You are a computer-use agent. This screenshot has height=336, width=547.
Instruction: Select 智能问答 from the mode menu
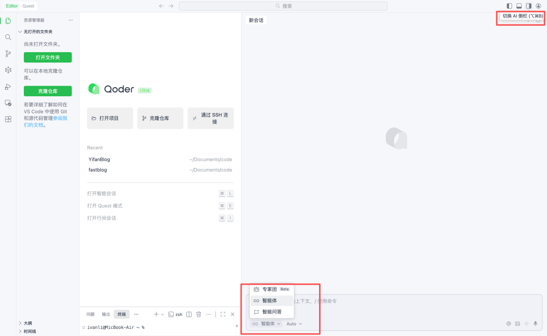click(x=272, y=312)
